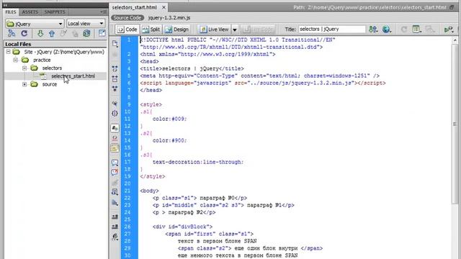Click the code editor vertical scroll thumb
The width and height of the screenshot is (461, 259).
pyautogui.click(x=455, y=124)
